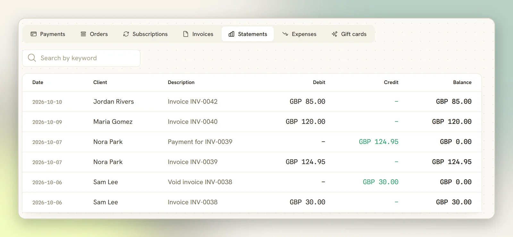Click the Invoices document icon

pos(186,34)
